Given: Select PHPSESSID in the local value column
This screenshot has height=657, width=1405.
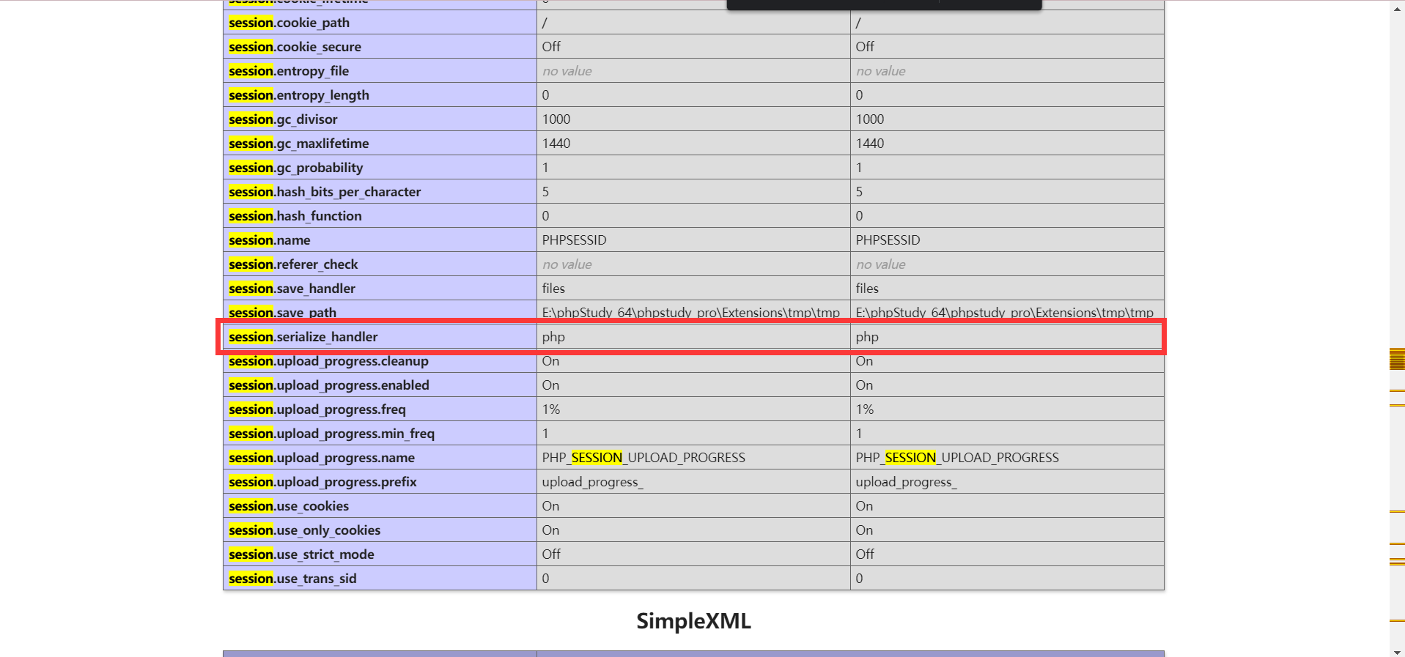Looking at the screenshot, I should (x=574, y=240).
